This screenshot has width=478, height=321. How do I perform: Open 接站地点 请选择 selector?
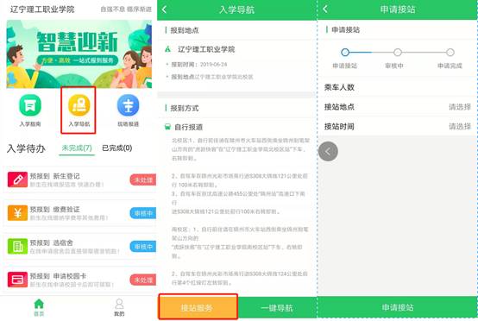click(397, 107)
